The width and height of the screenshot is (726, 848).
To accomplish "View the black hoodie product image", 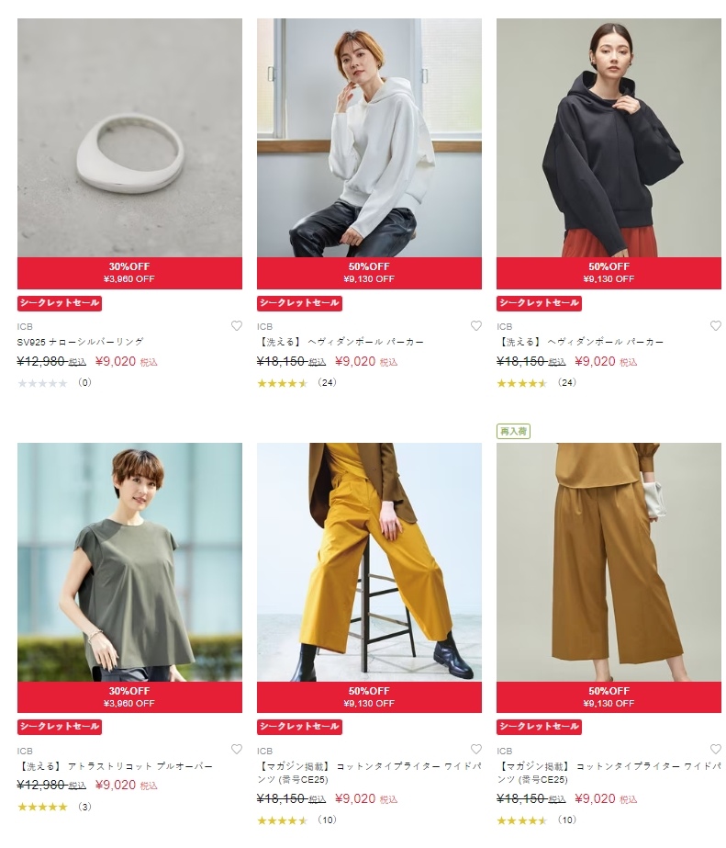I will [609, 138].
